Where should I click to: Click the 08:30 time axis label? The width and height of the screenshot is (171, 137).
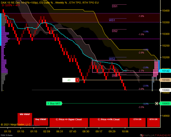86,132
